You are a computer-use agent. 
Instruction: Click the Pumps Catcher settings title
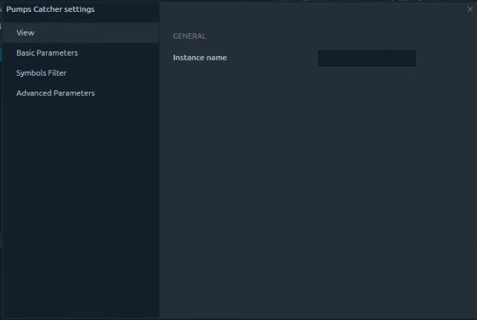pos(50,10)
